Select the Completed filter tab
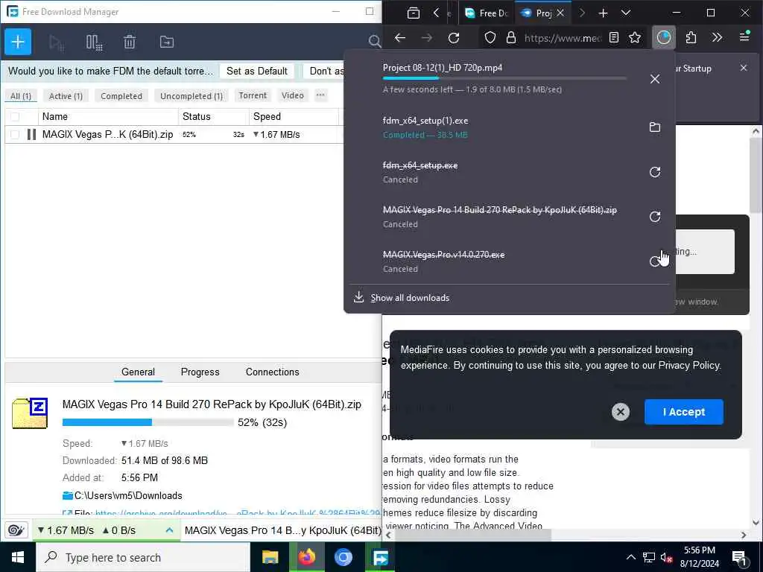Screen dimensions: 763x572 (x=121, y=96)
